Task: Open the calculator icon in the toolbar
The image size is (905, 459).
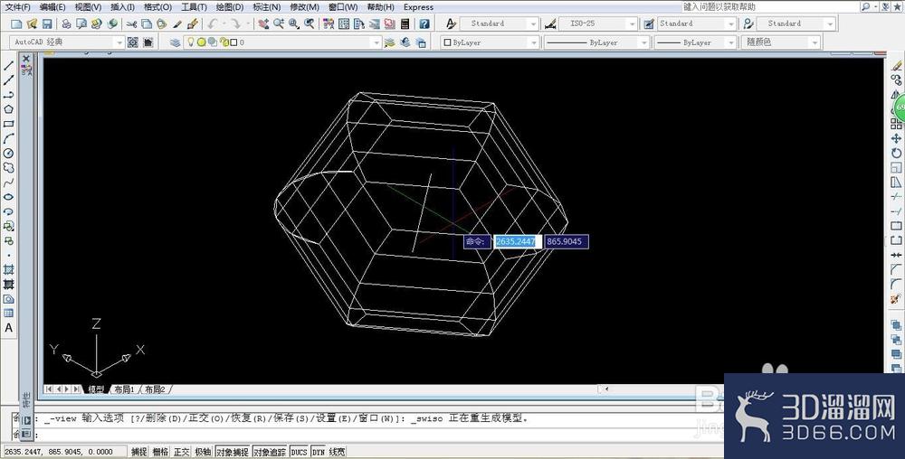Action: pyautogui.click(x=405, y=23)
